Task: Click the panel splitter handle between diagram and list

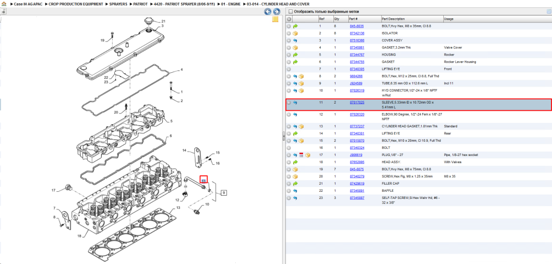Action: 283,136
